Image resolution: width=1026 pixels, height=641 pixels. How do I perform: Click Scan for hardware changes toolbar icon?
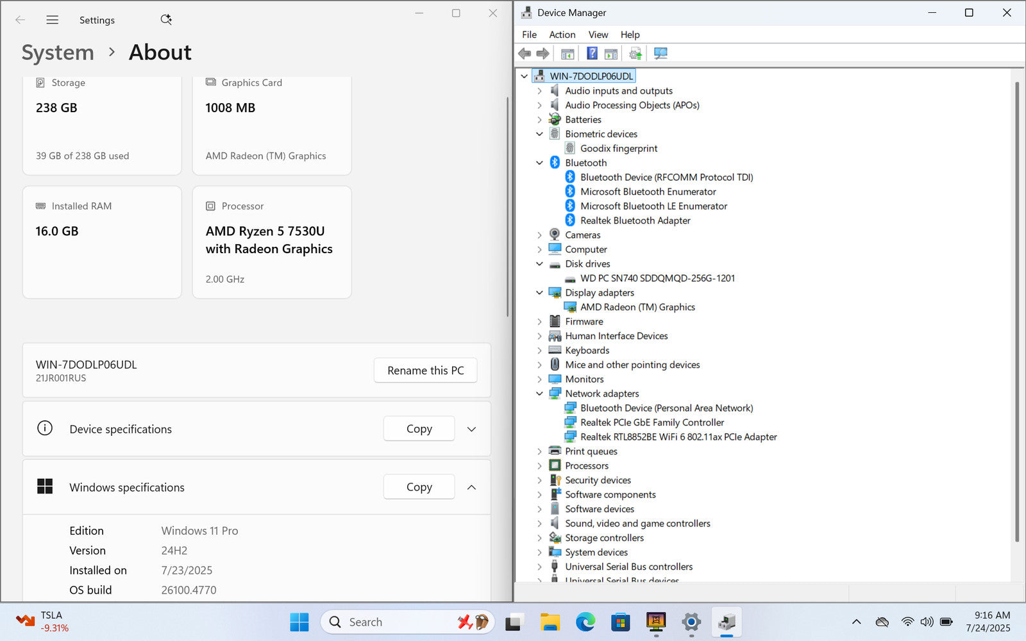pos(660,53)
